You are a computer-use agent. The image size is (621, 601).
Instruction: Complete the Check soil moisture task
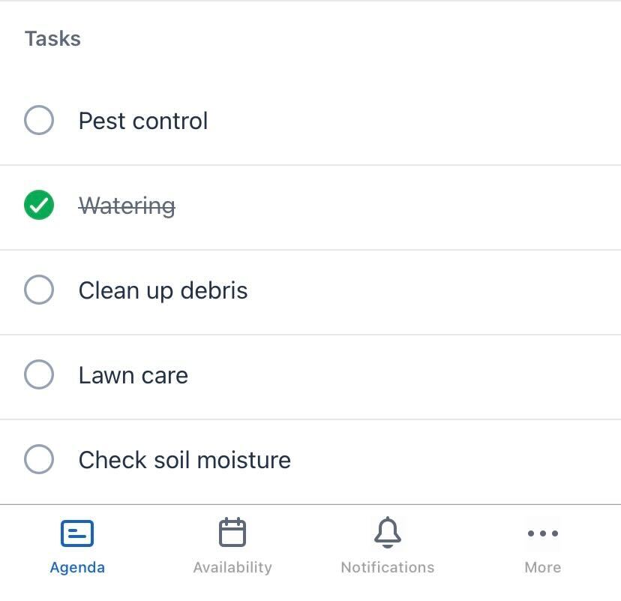pyautogui.click(x=39, y=460)
